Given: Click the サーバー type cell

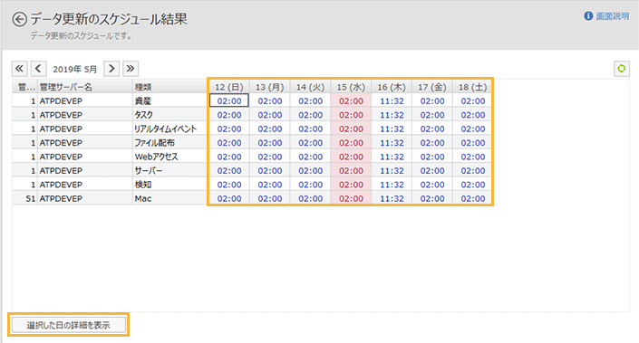Looking at the screenshot, I should (x=169, y=170).
